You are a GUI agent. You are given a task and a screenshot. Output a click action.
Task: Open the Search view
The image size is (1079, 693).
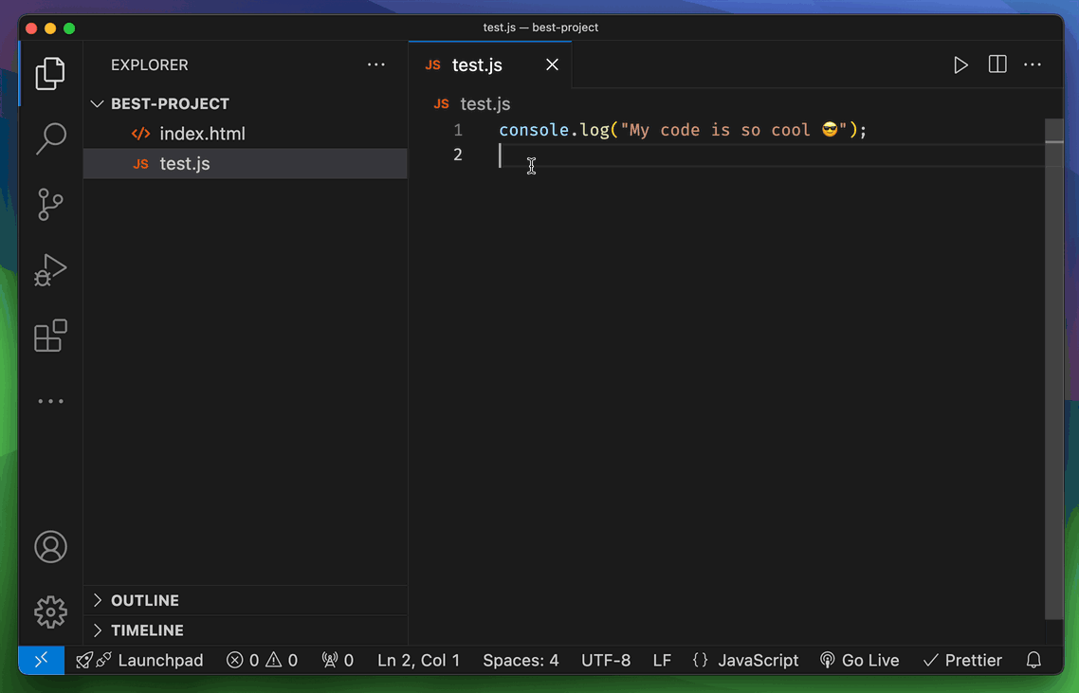point(50,139)
